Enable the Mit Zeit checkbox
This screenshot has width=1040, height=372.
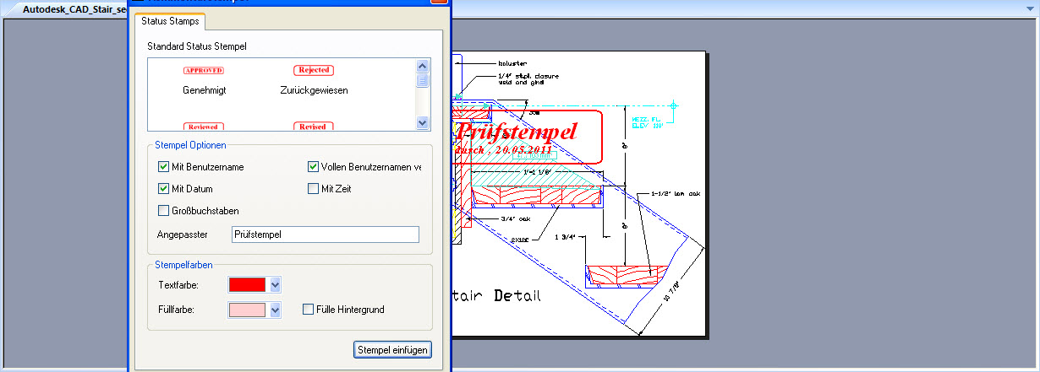314,189
